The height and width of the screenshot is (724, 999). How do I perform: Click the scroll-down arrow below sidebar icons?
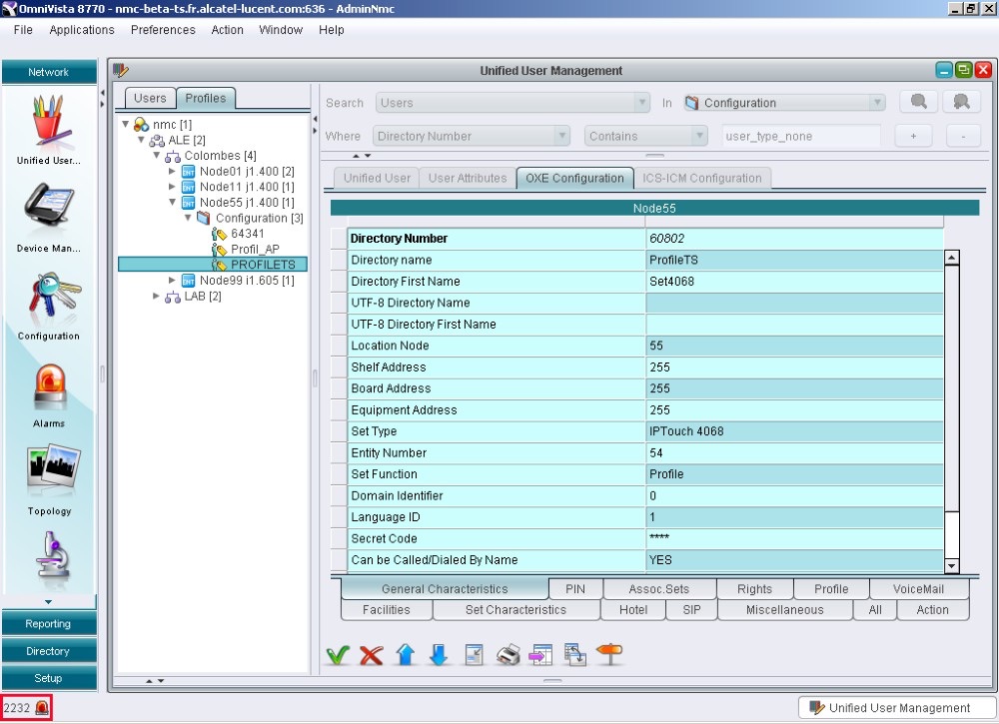tap(48, 602)
